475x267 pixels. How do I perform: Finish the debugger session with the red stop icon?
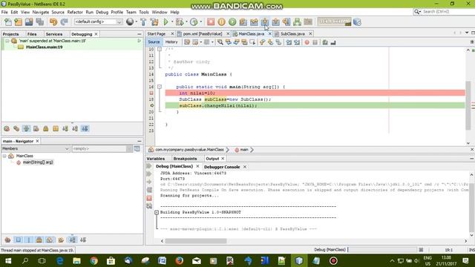(211, 22)
